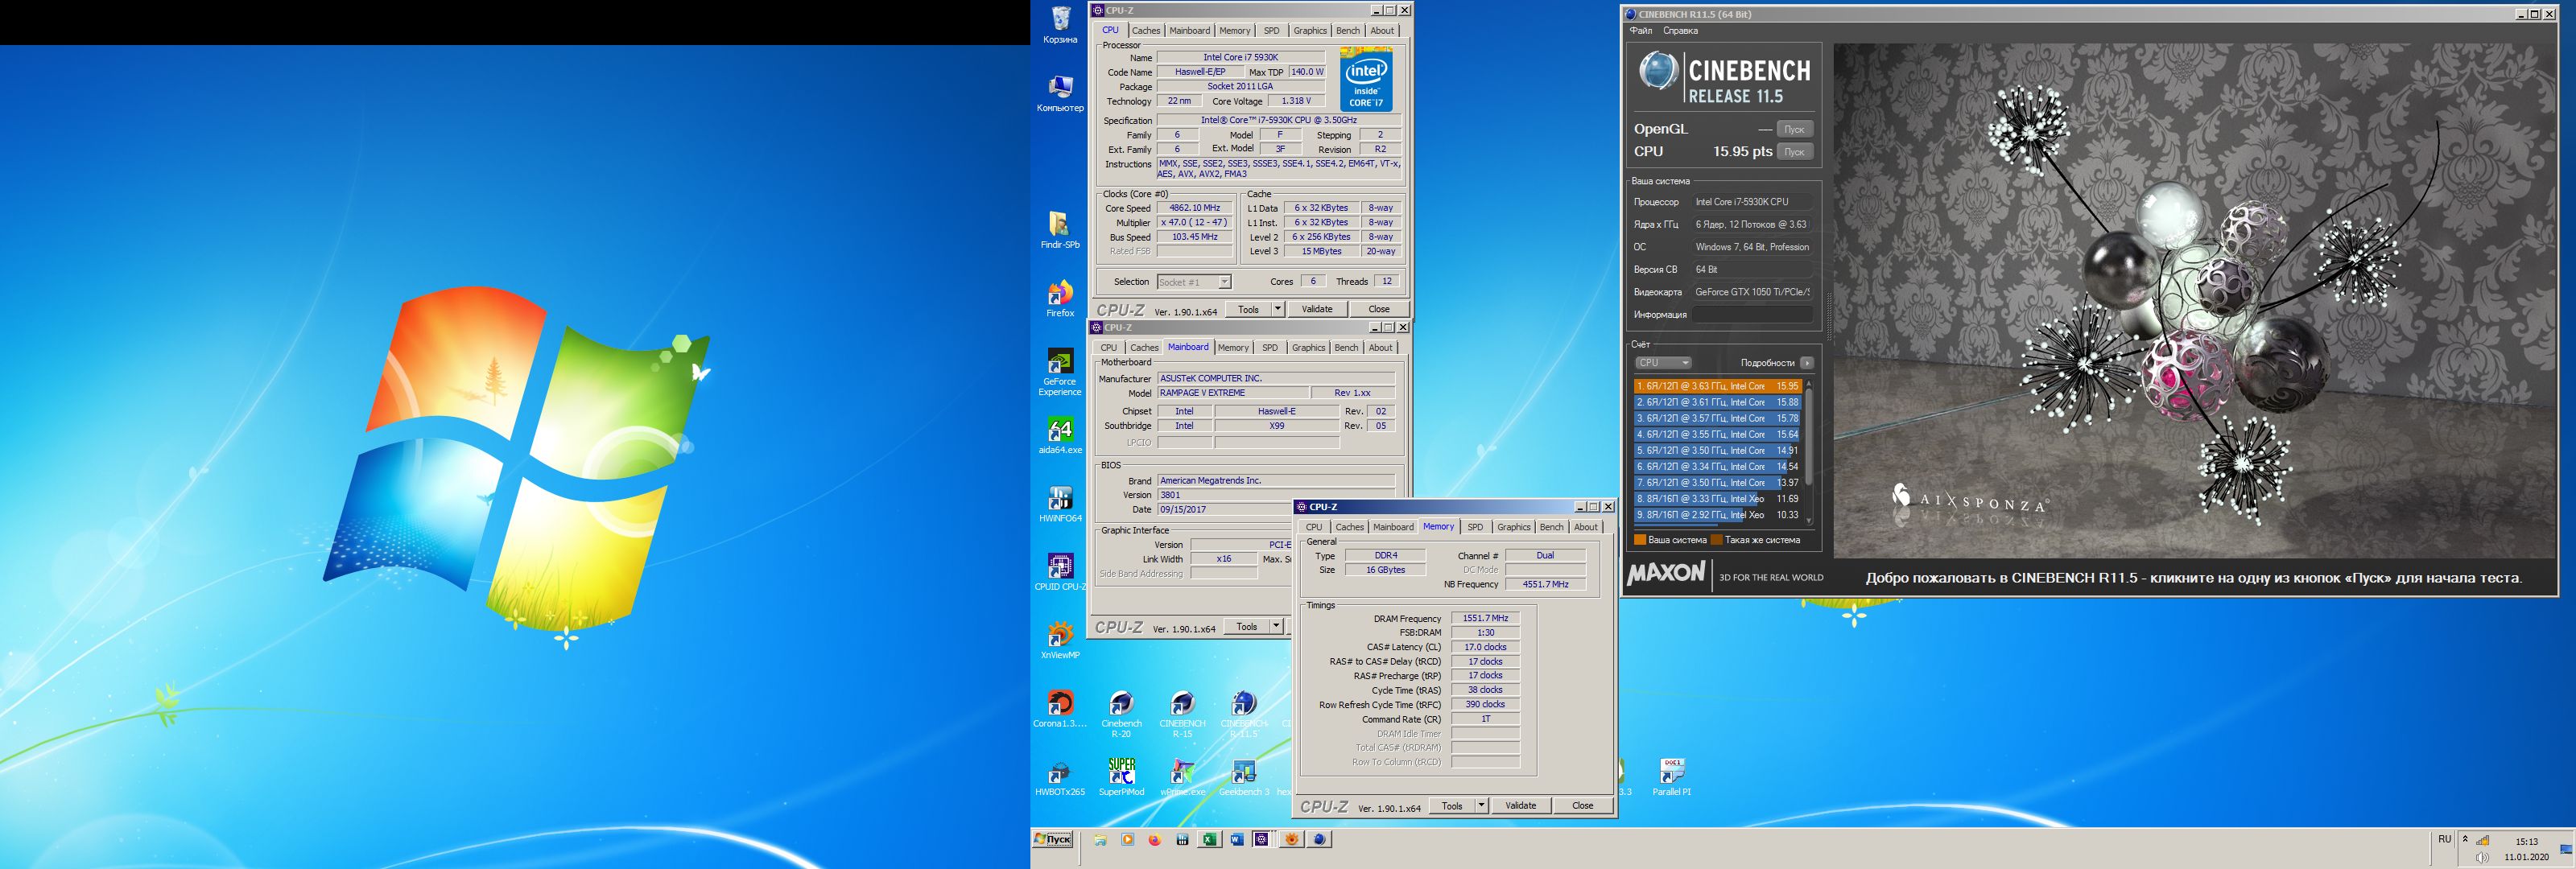Launch CINEBENCH R-15 desktop shortcut

[1182, 714]
